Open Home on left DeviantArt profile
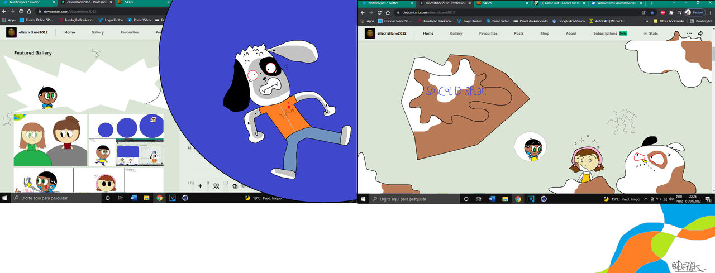The height and width of the screenshot is (273, 715). pos(69,32)
